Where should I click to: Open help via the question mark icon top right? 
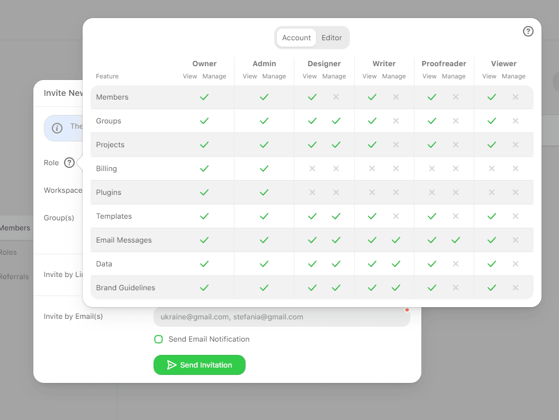tap(528, 31)
